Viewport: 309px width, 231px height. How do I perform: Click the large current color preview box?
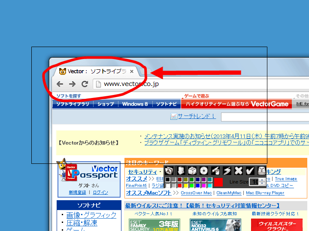coord(218,182)
